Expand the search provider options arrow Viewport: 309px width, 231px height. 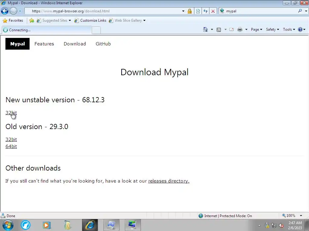point(306,11)
